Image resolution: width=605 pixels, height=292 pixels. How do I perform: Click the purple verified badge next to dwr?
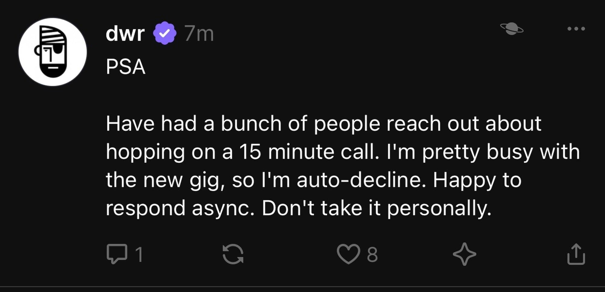[x=165, y=33]
